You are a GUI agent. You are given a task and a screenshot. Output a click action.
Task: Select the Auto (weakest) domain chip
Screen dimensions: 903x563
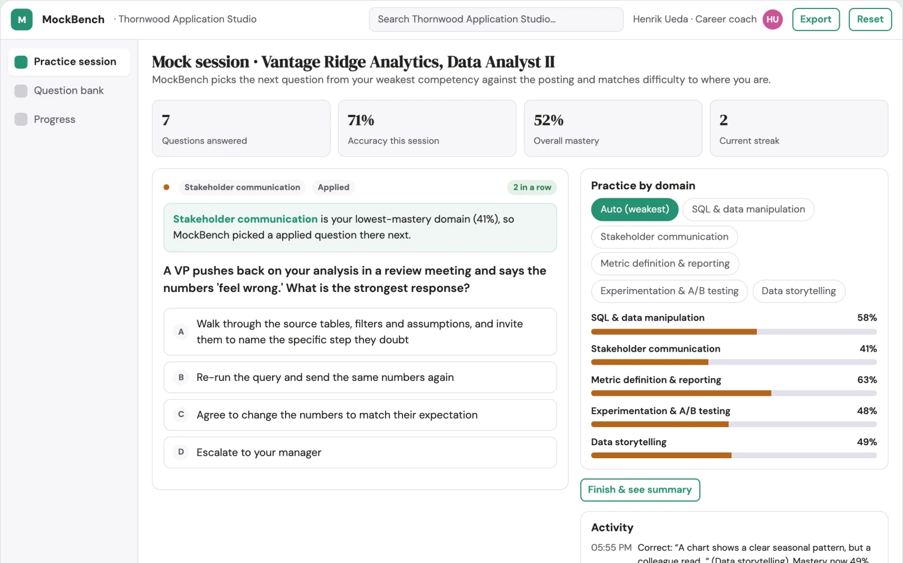[x=634, y=210]
